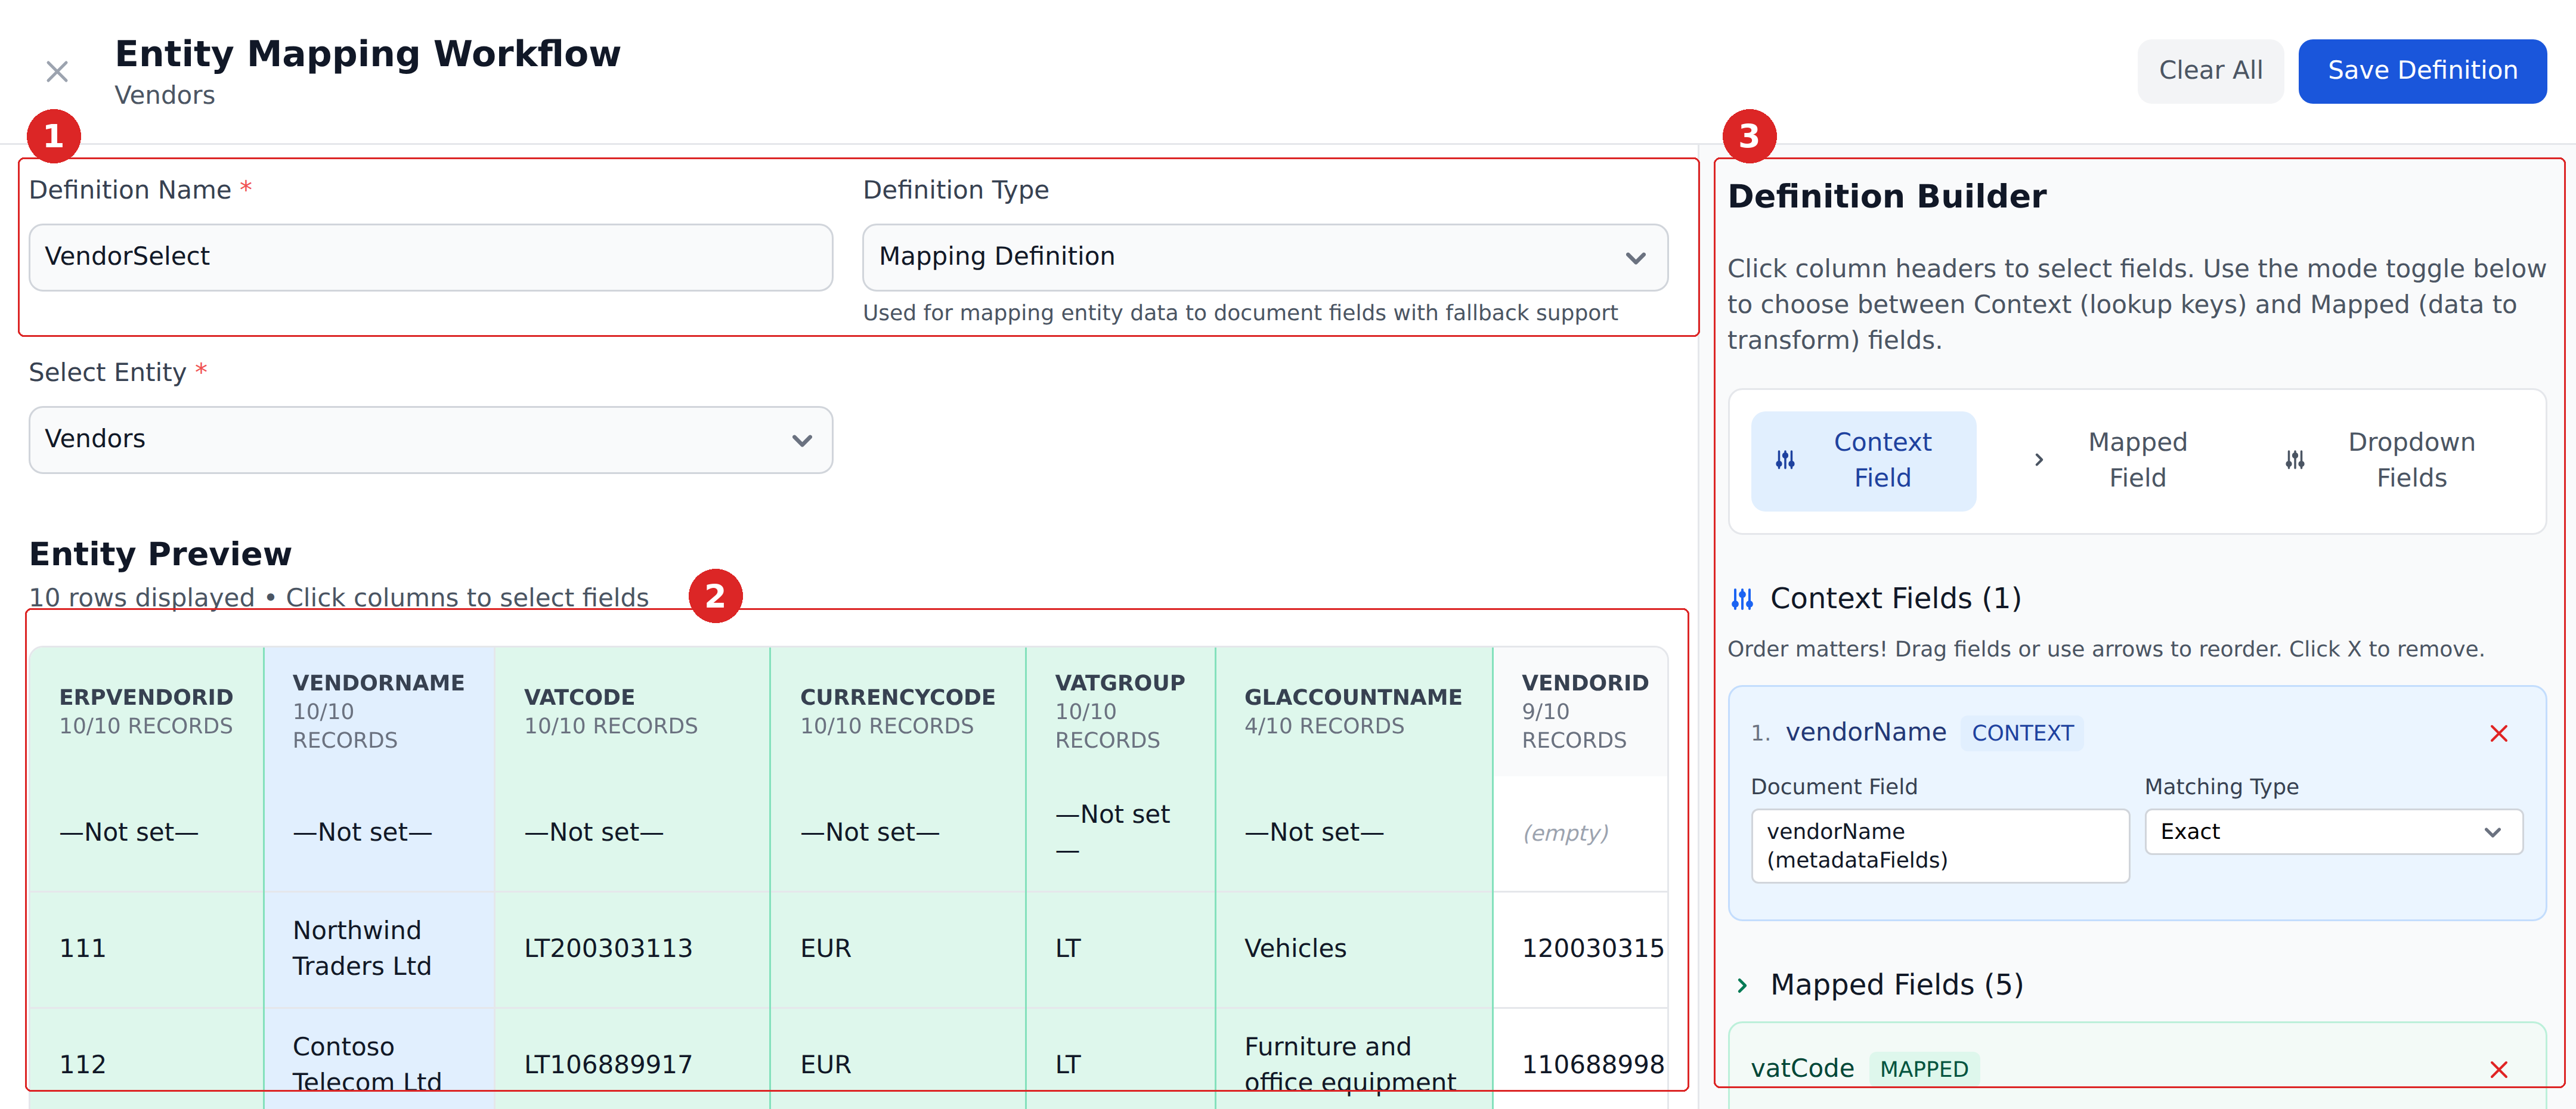
Task: Click the 'LT200303113' VAT code cell
Action: pos(632,949)
